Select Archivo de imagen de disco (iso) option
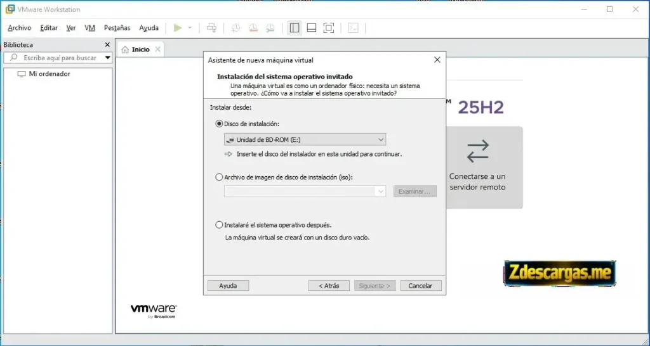Image resolution: width=650 pixels, height=346 pixels. [x=219, y=177]
